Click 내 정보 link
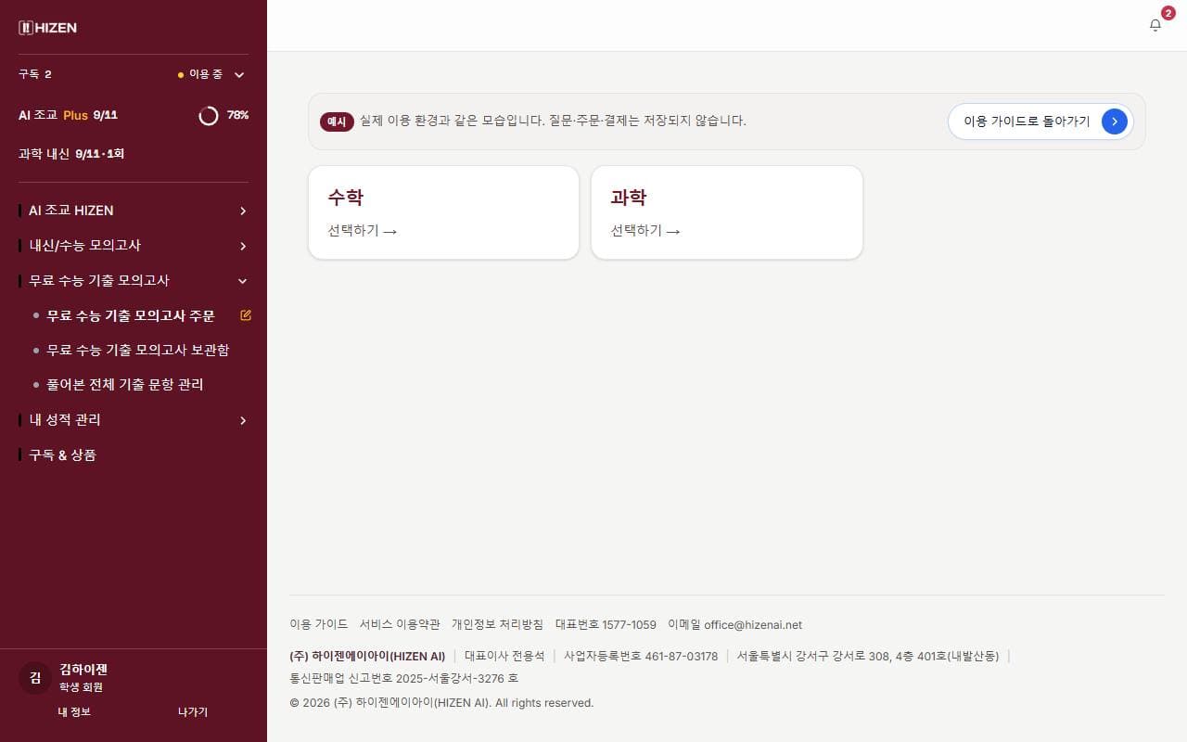This screenshot has height=742, width=1187. tap(74, 712)
